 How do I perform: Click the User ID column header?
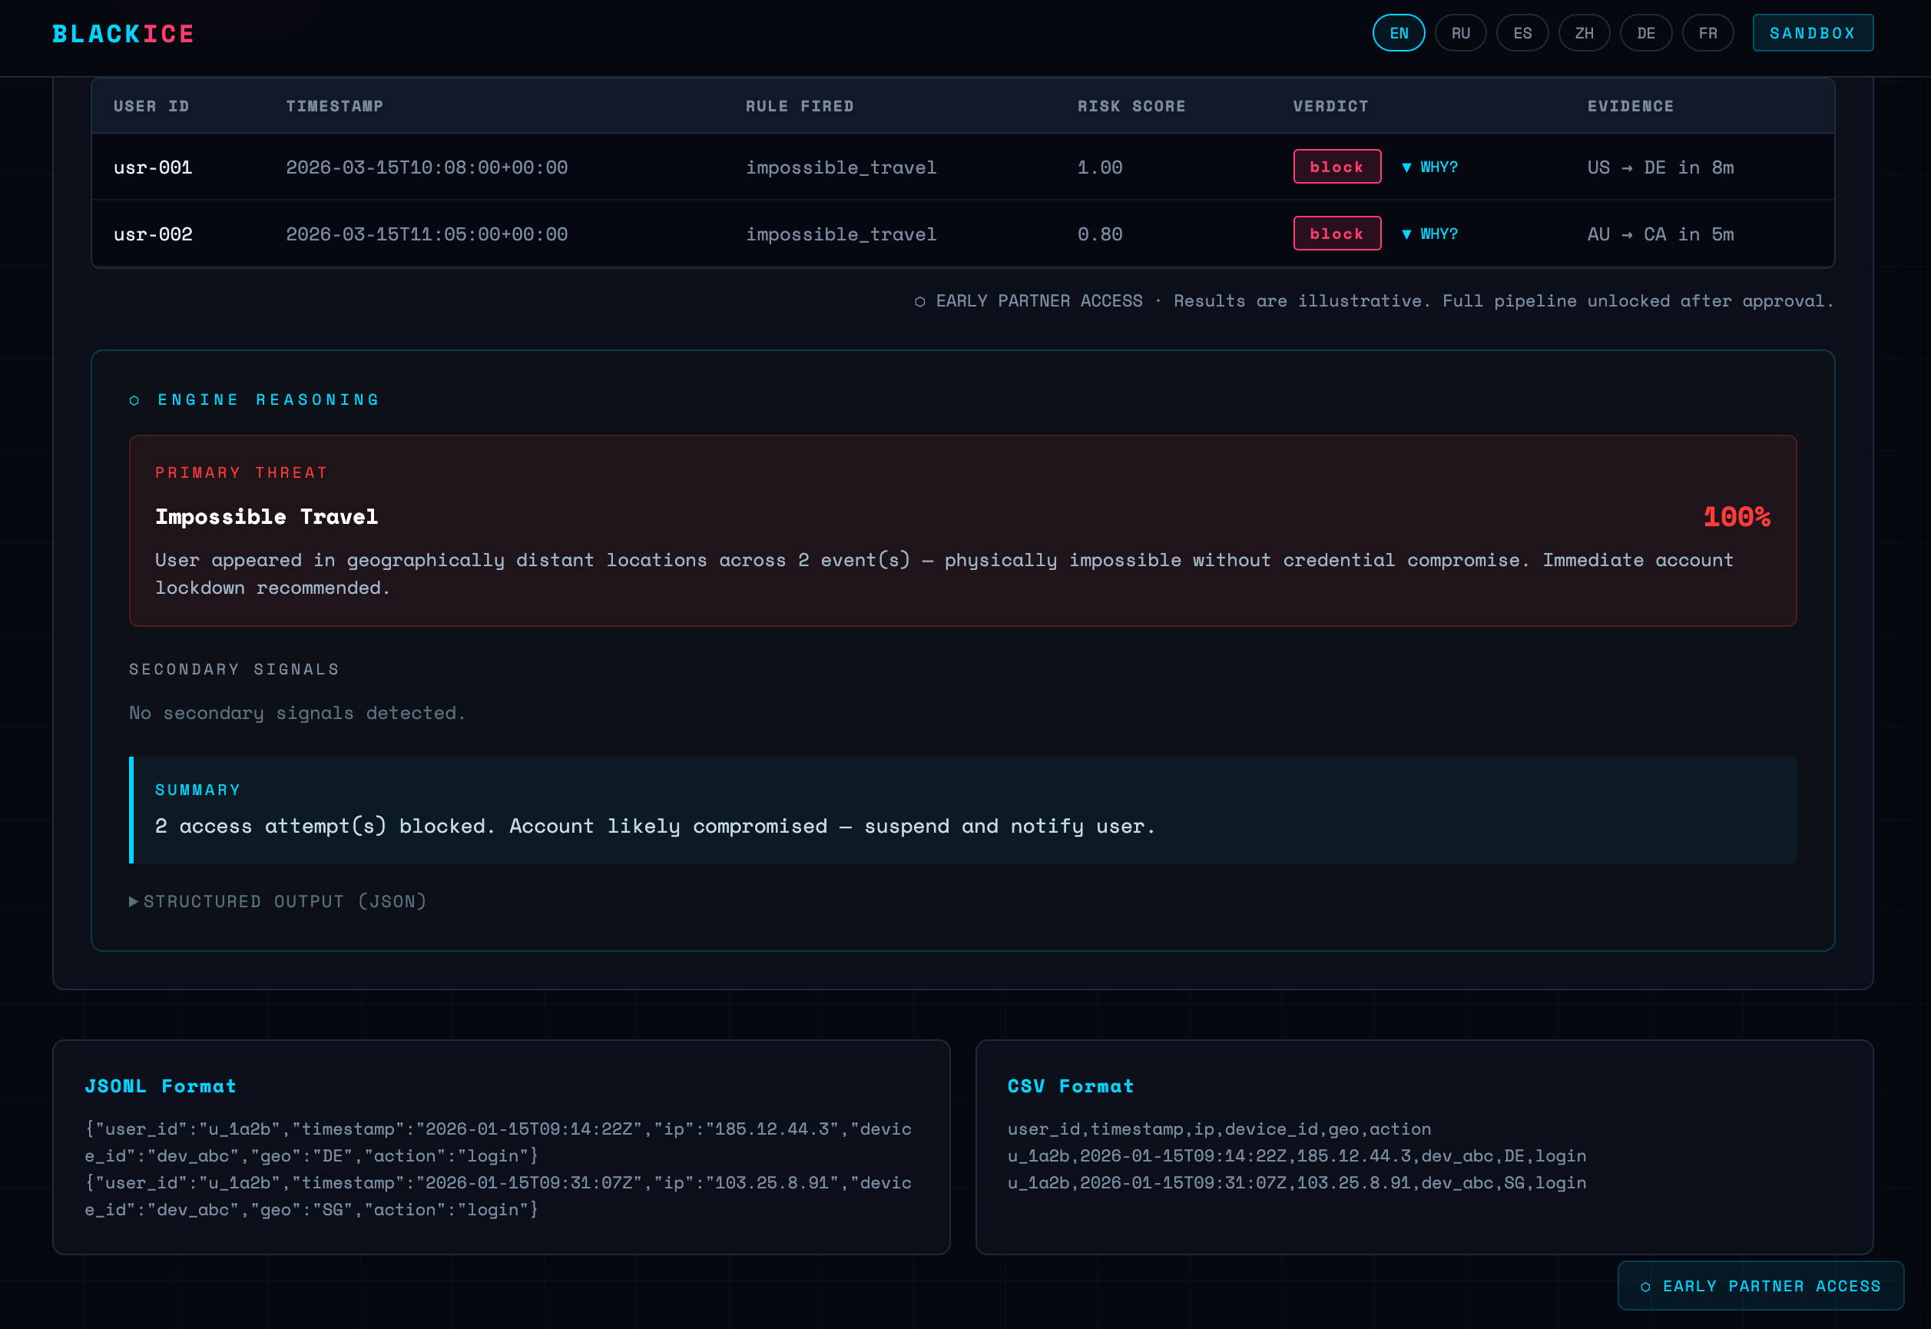(x=151, y=107)
